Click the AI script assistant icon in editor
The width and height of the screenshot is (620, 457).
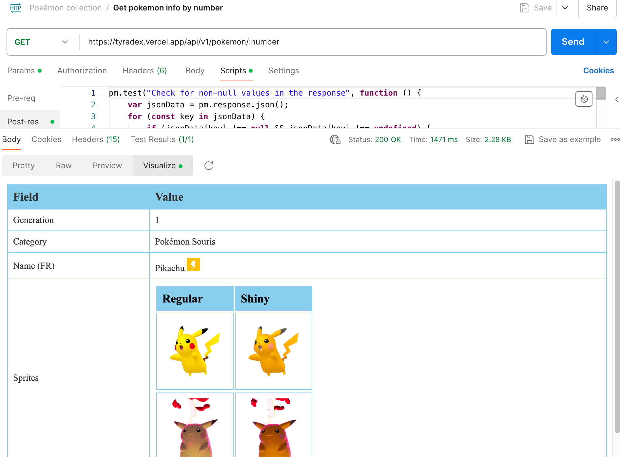pyautogui.click(x=584, y=99)
